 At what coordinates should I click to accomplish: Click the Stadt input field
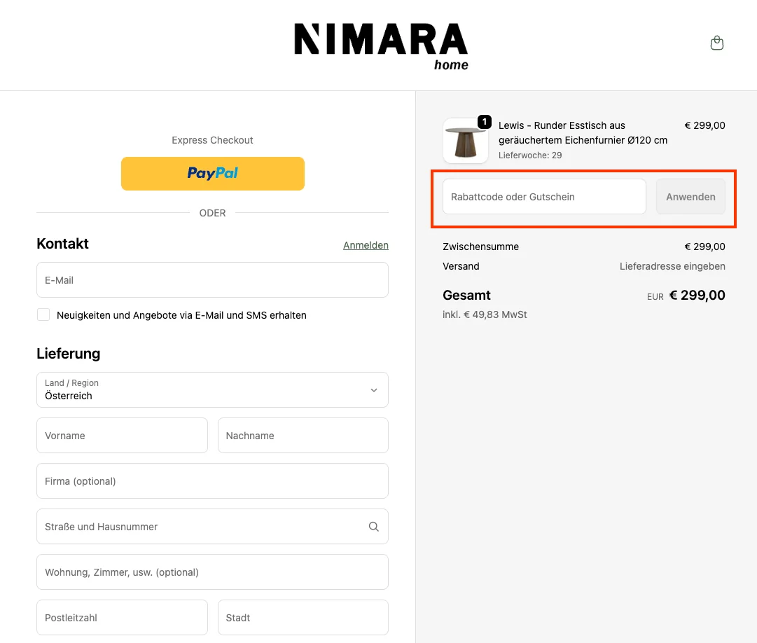(303, 617)
